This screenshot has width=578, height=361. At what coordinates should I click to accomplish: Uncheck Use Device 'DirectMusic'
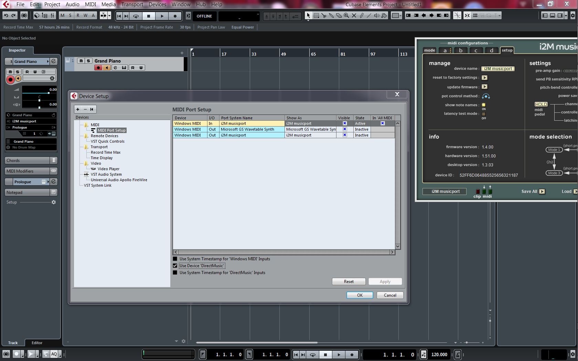[x=175, y=266]
